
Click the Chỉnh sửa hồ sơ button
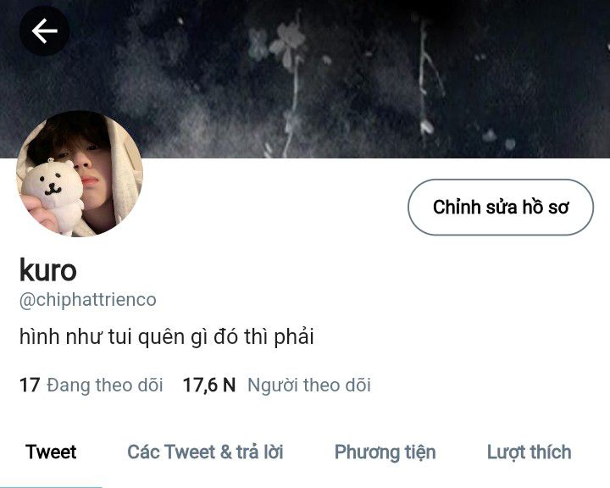(501, 207)
